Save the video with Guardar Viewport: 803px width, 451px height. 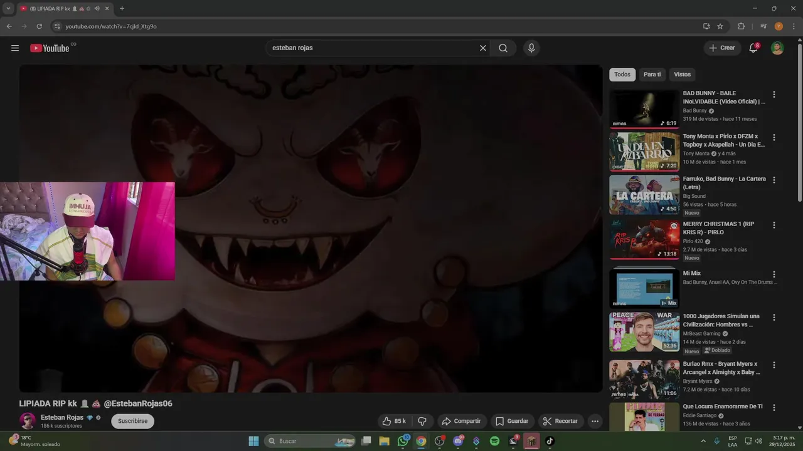[x=512, y=421]
